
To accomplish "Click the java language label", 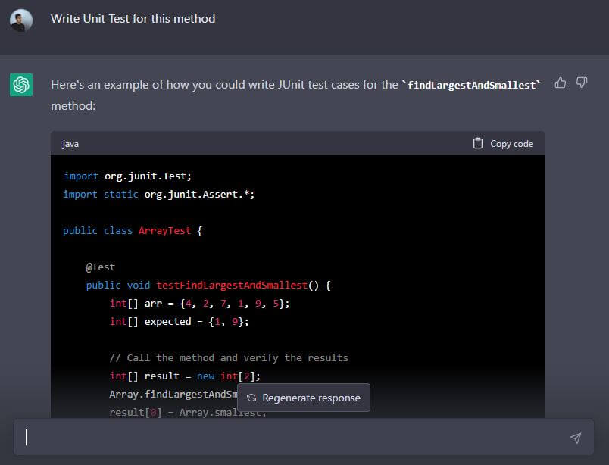I will click(x=70, y=144).
